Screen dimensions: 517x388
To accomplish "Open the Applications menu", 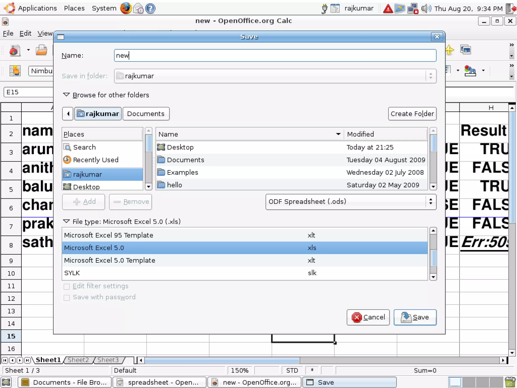I will click(x=37, y=8).
